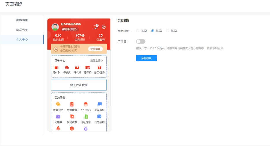The image size is (270, 146).
Task: Select the 暂无广告数据 ad placeholder block
Action: tap(79, 85)
